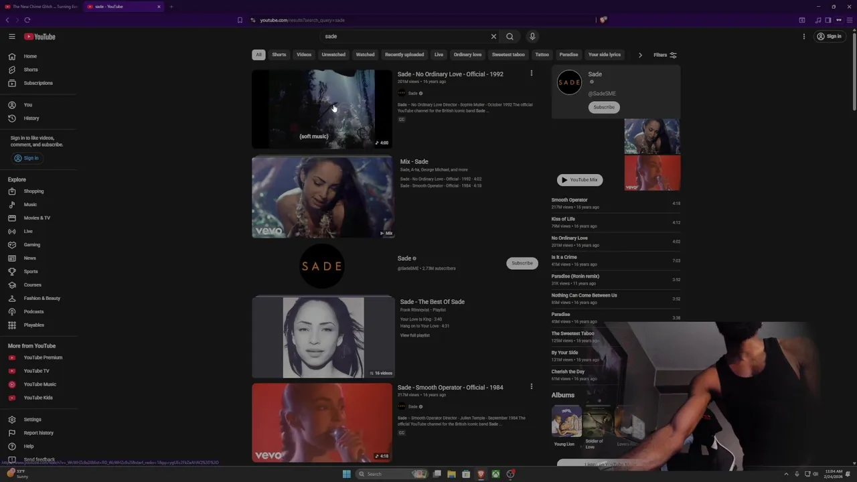Play Kiss of Life from track list
This screenshot has height=482, width=857.
click(x=615, y=222)
